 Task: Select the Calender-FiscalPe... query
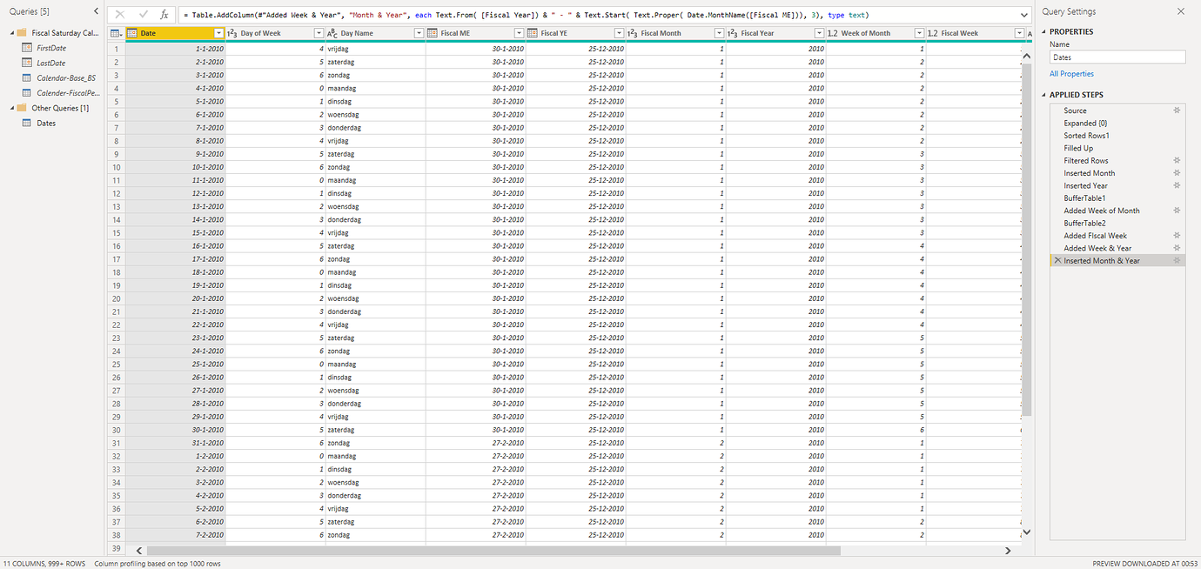[68, 92]
